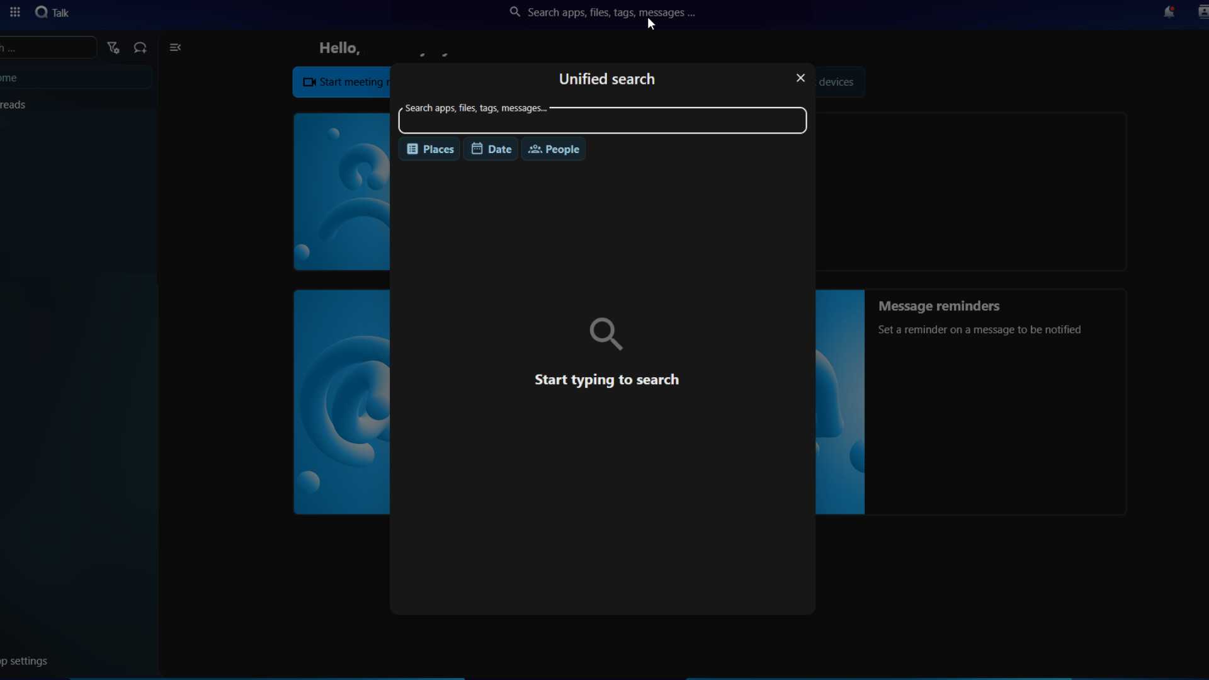Click the devices button behind dialog
The image size is (1209, 680).
coord(840,82)
